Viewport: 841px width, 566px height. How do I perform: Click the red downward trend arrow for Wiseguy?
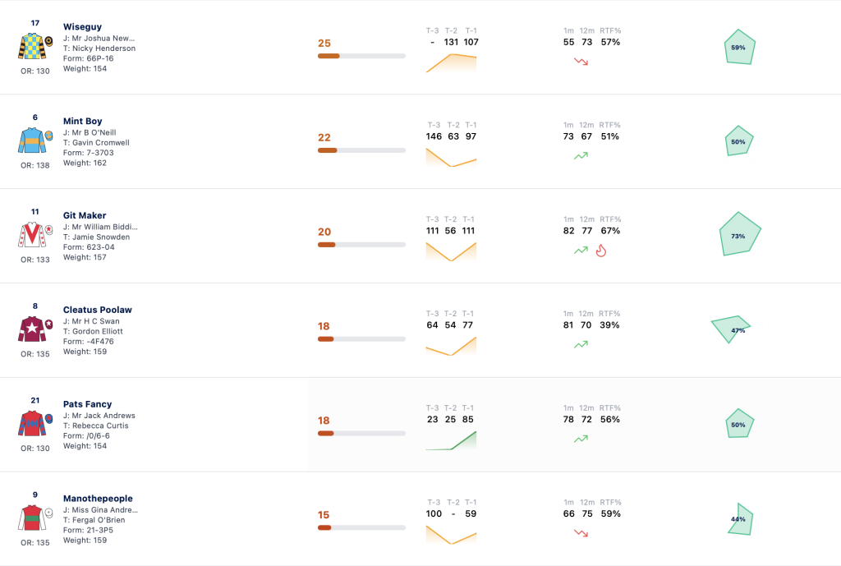click(x=581, y=62)
